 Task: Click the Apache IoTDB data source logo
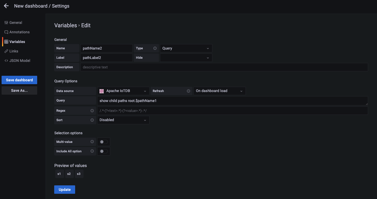click(x=102, y=91)
